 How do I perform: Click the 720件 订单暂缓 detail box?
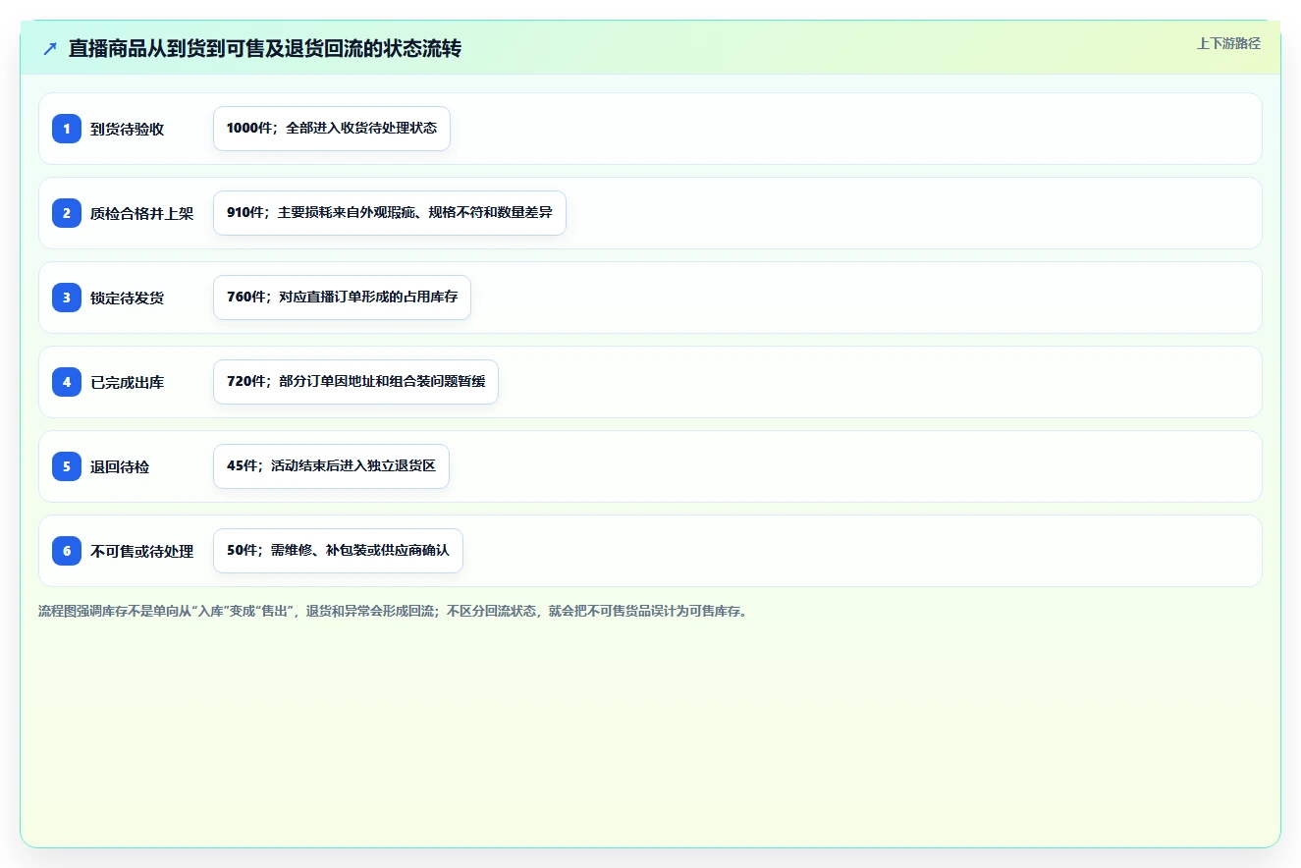(x=355, y=382)
